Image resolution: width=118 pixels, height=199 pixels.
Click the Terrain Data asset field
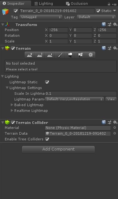coord(78,133)
